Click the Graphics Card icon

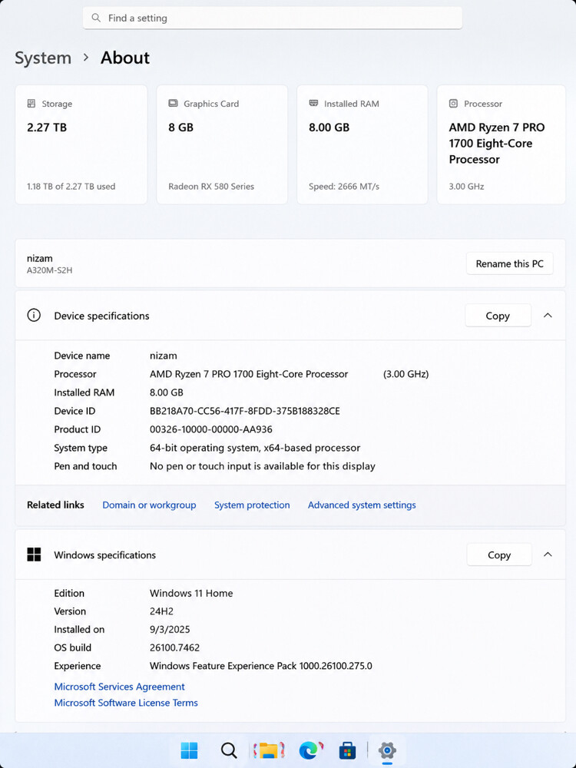pos(173,104)
